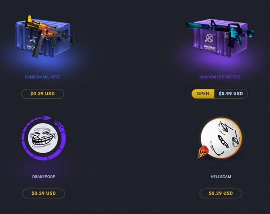Screen dimensions: 270x214
Task: Click the $0.29 USD button under Drakepoop
Action: (x=44, y=193)
